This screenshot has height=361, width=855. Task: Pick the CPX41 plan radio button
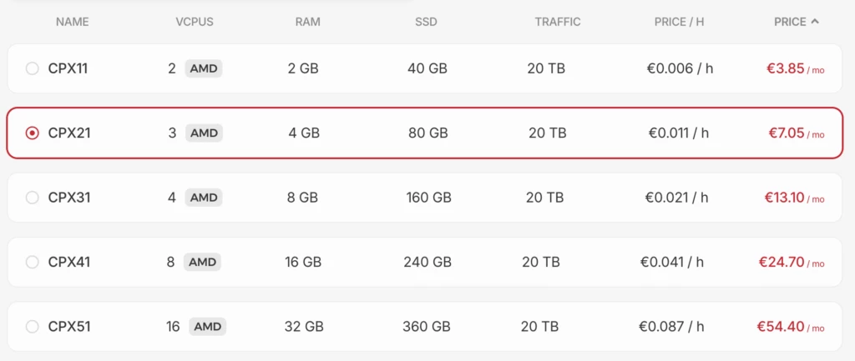(x=33, y=262)
